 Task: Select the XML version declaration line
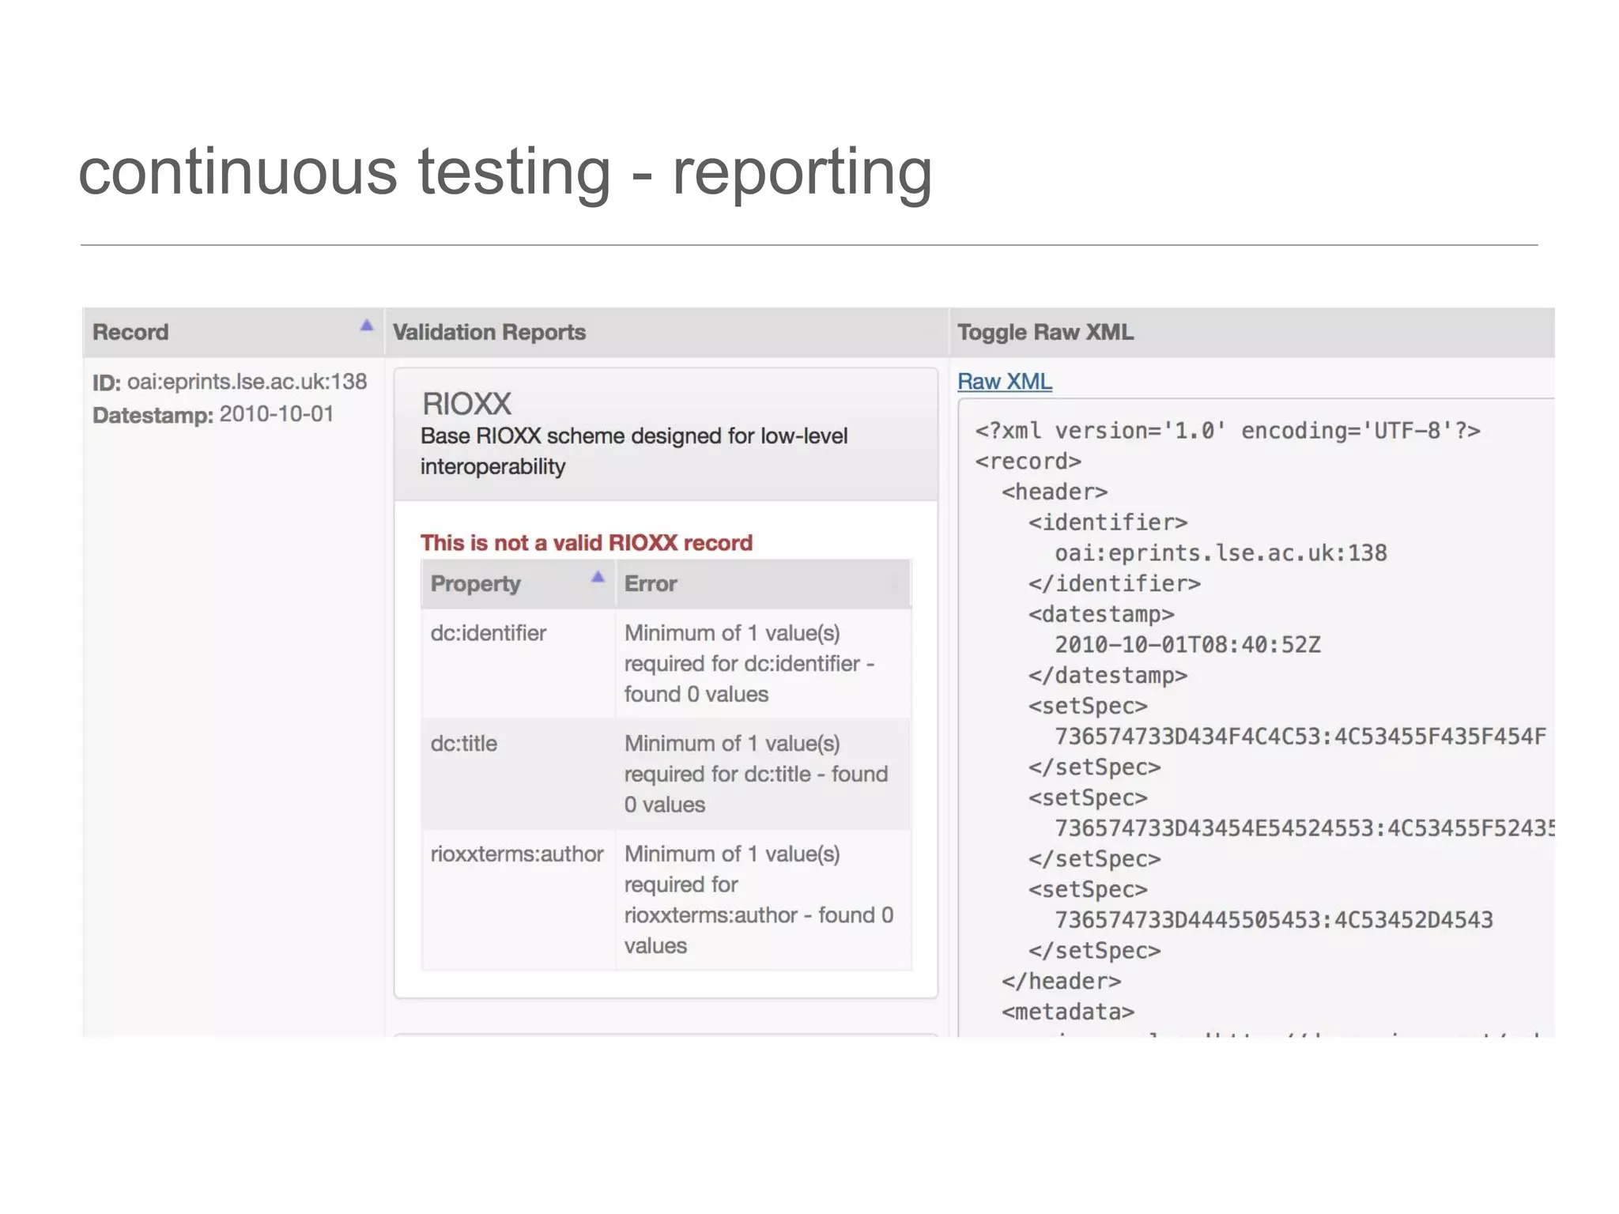[1227, 431]
